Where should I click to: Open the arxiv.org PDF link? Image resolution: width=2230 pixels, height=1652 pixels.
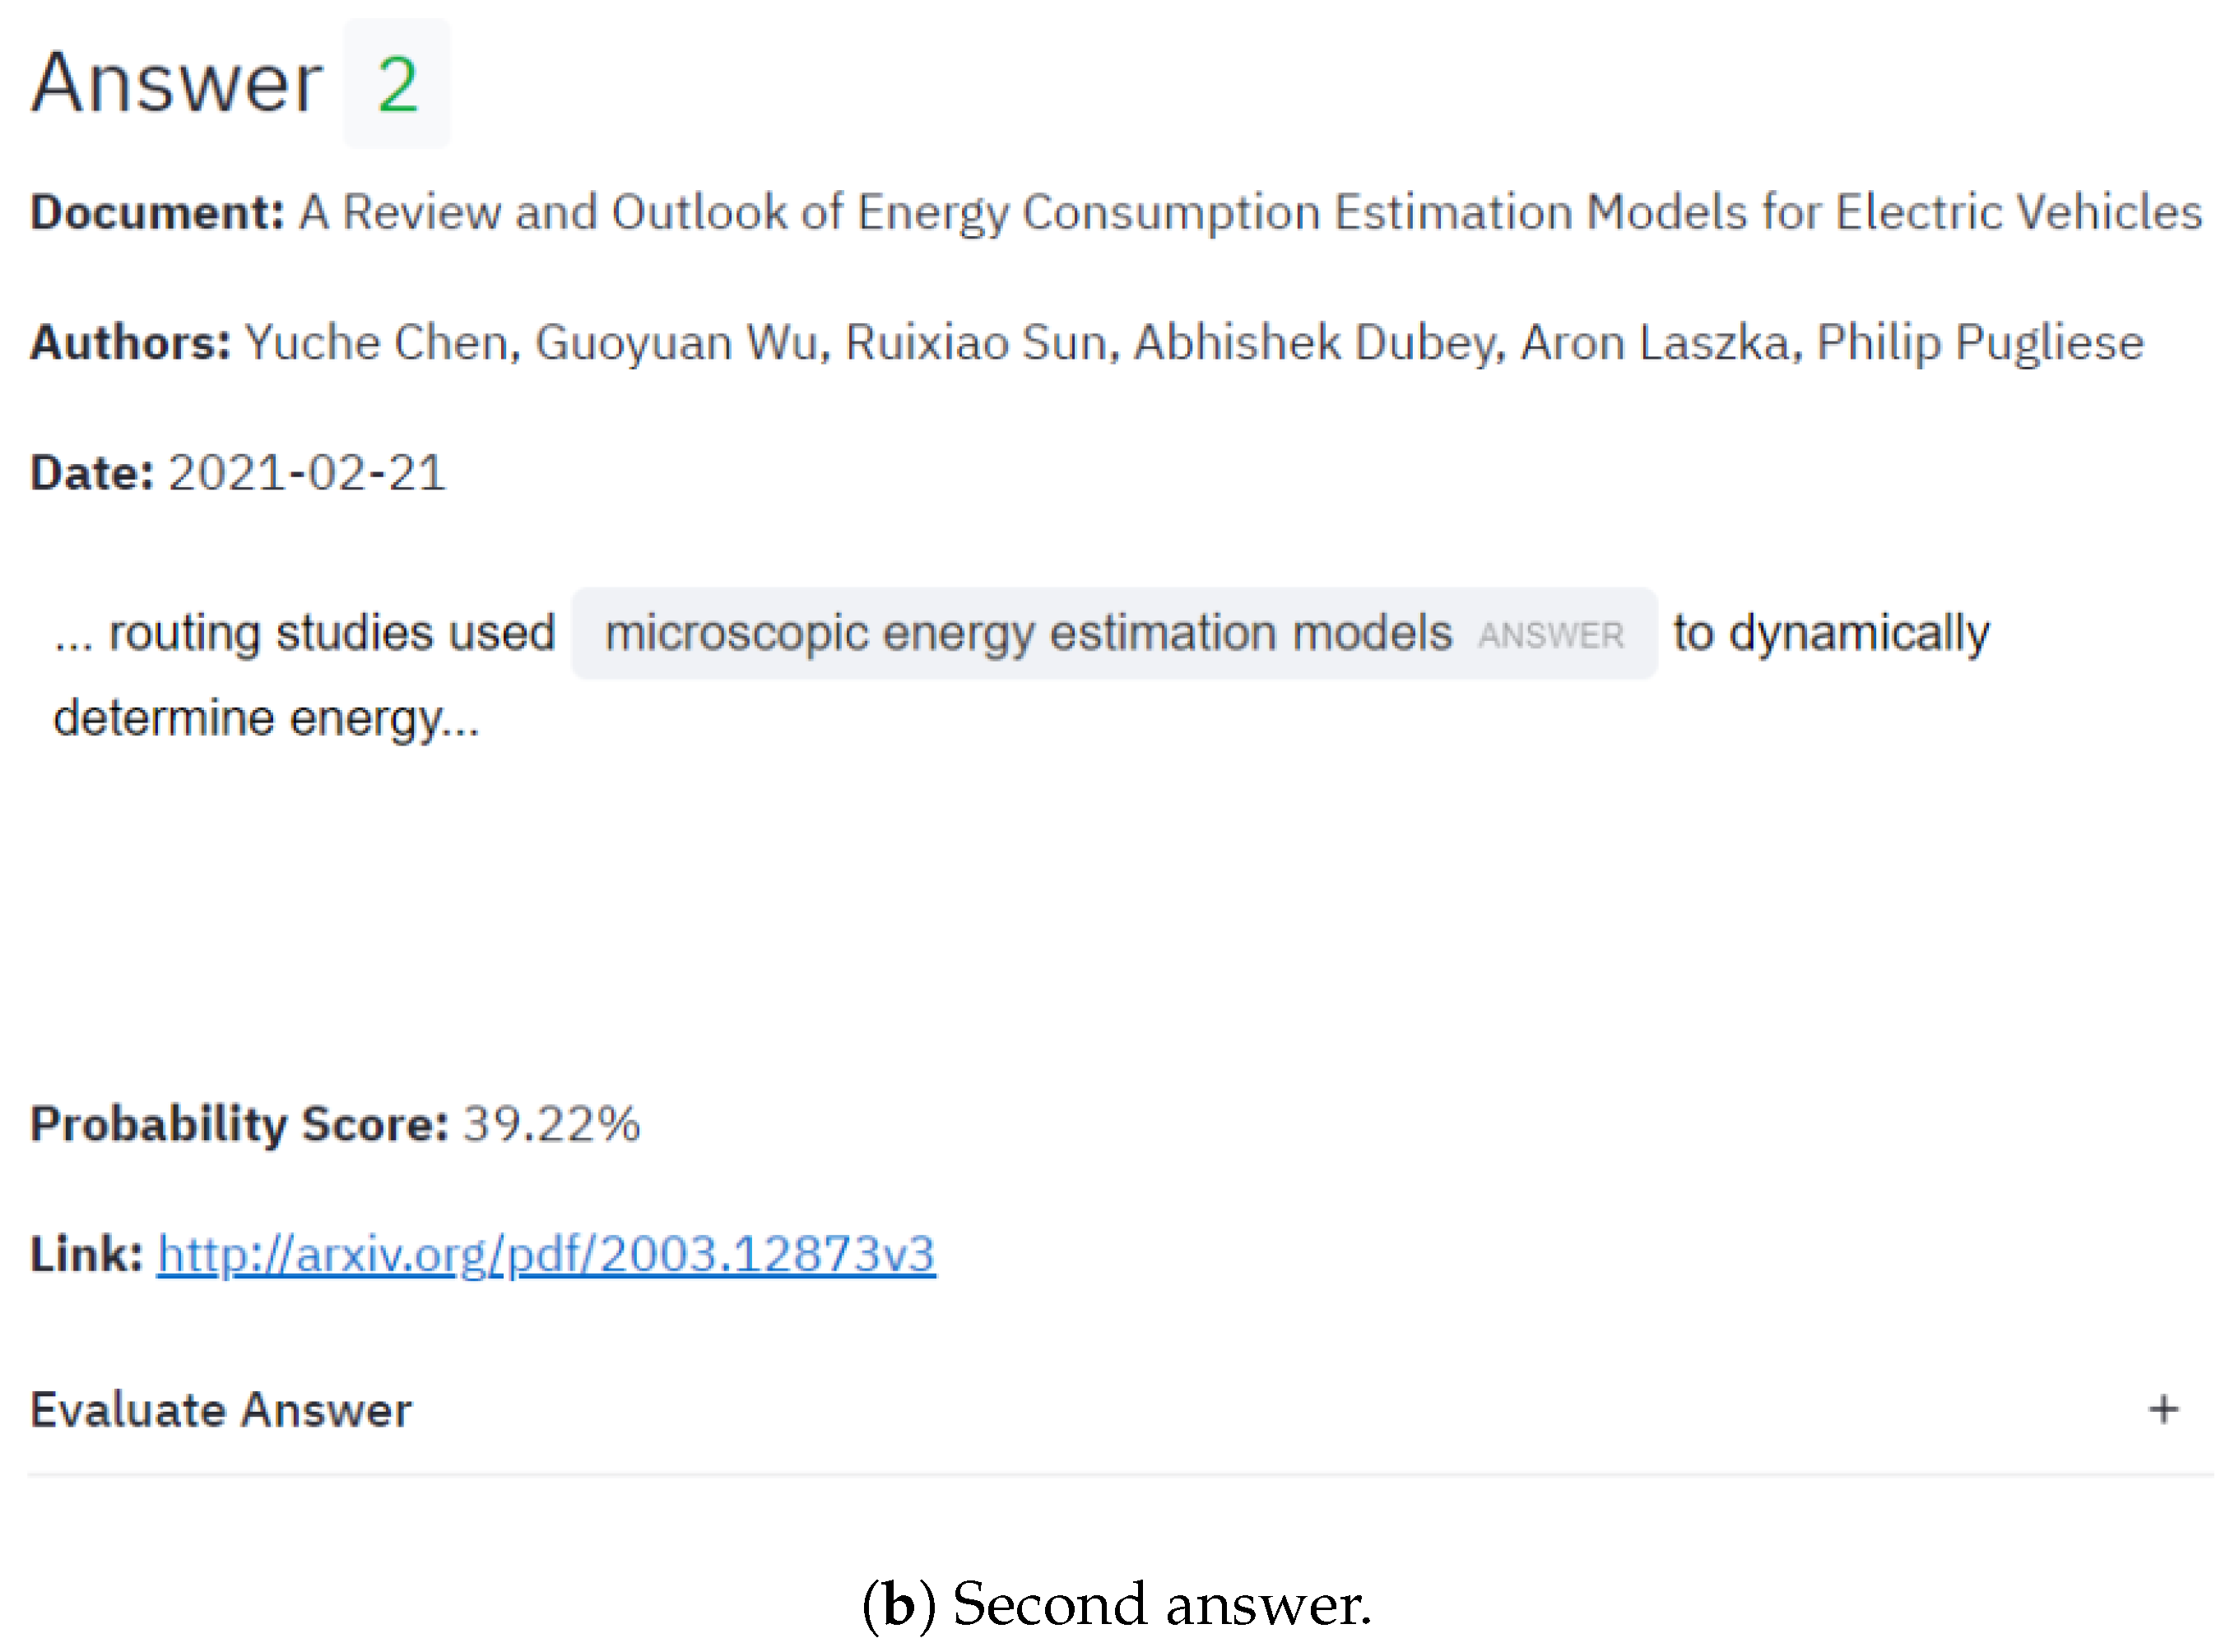[546, 1254]
